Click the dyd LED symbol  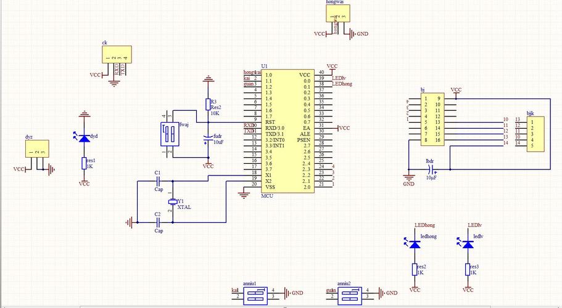(84, 138)
